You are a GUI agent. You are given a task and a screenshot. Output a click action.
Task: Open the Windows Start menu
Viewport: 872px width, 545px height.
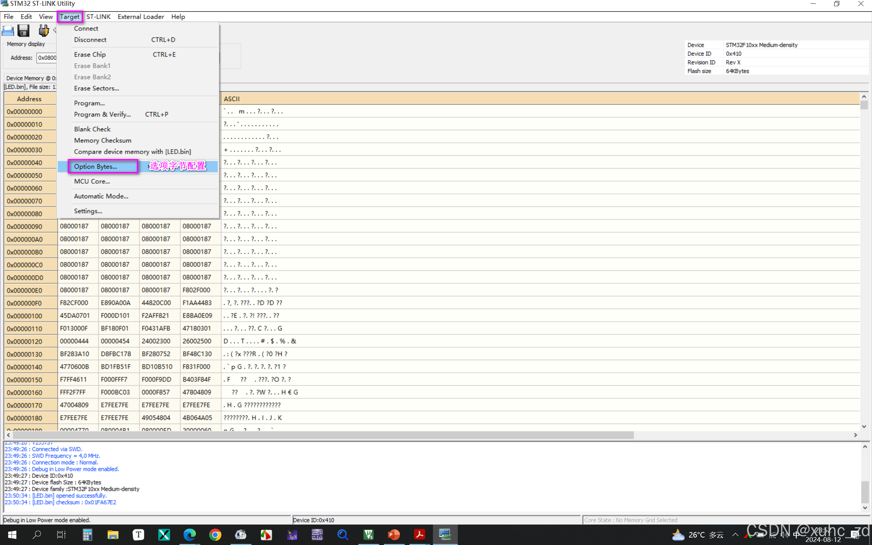tap(12, 535)
